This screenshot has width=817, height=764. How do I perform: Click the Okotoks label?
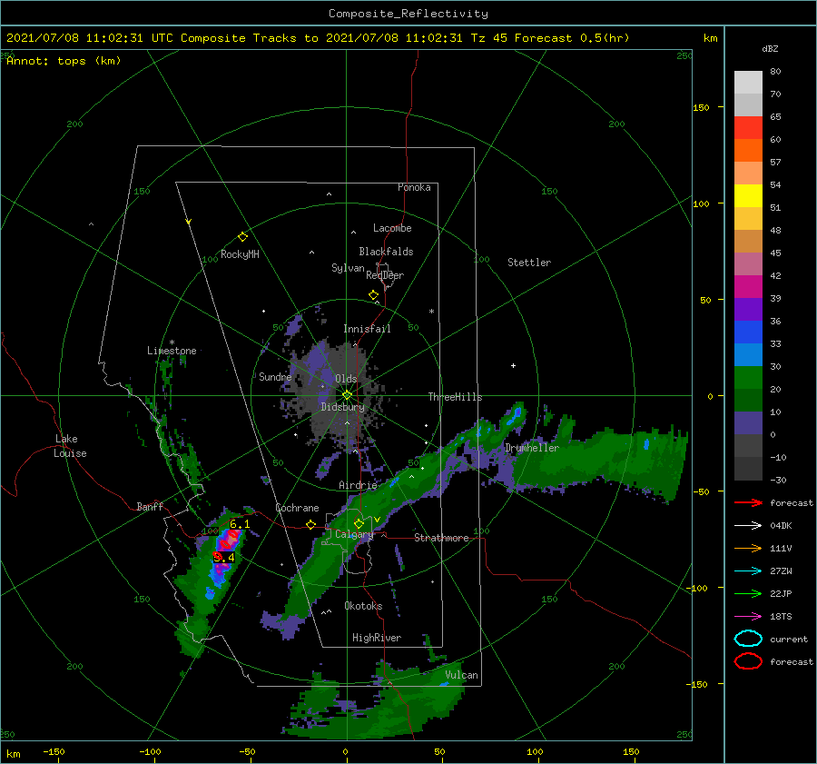[363, 606]
